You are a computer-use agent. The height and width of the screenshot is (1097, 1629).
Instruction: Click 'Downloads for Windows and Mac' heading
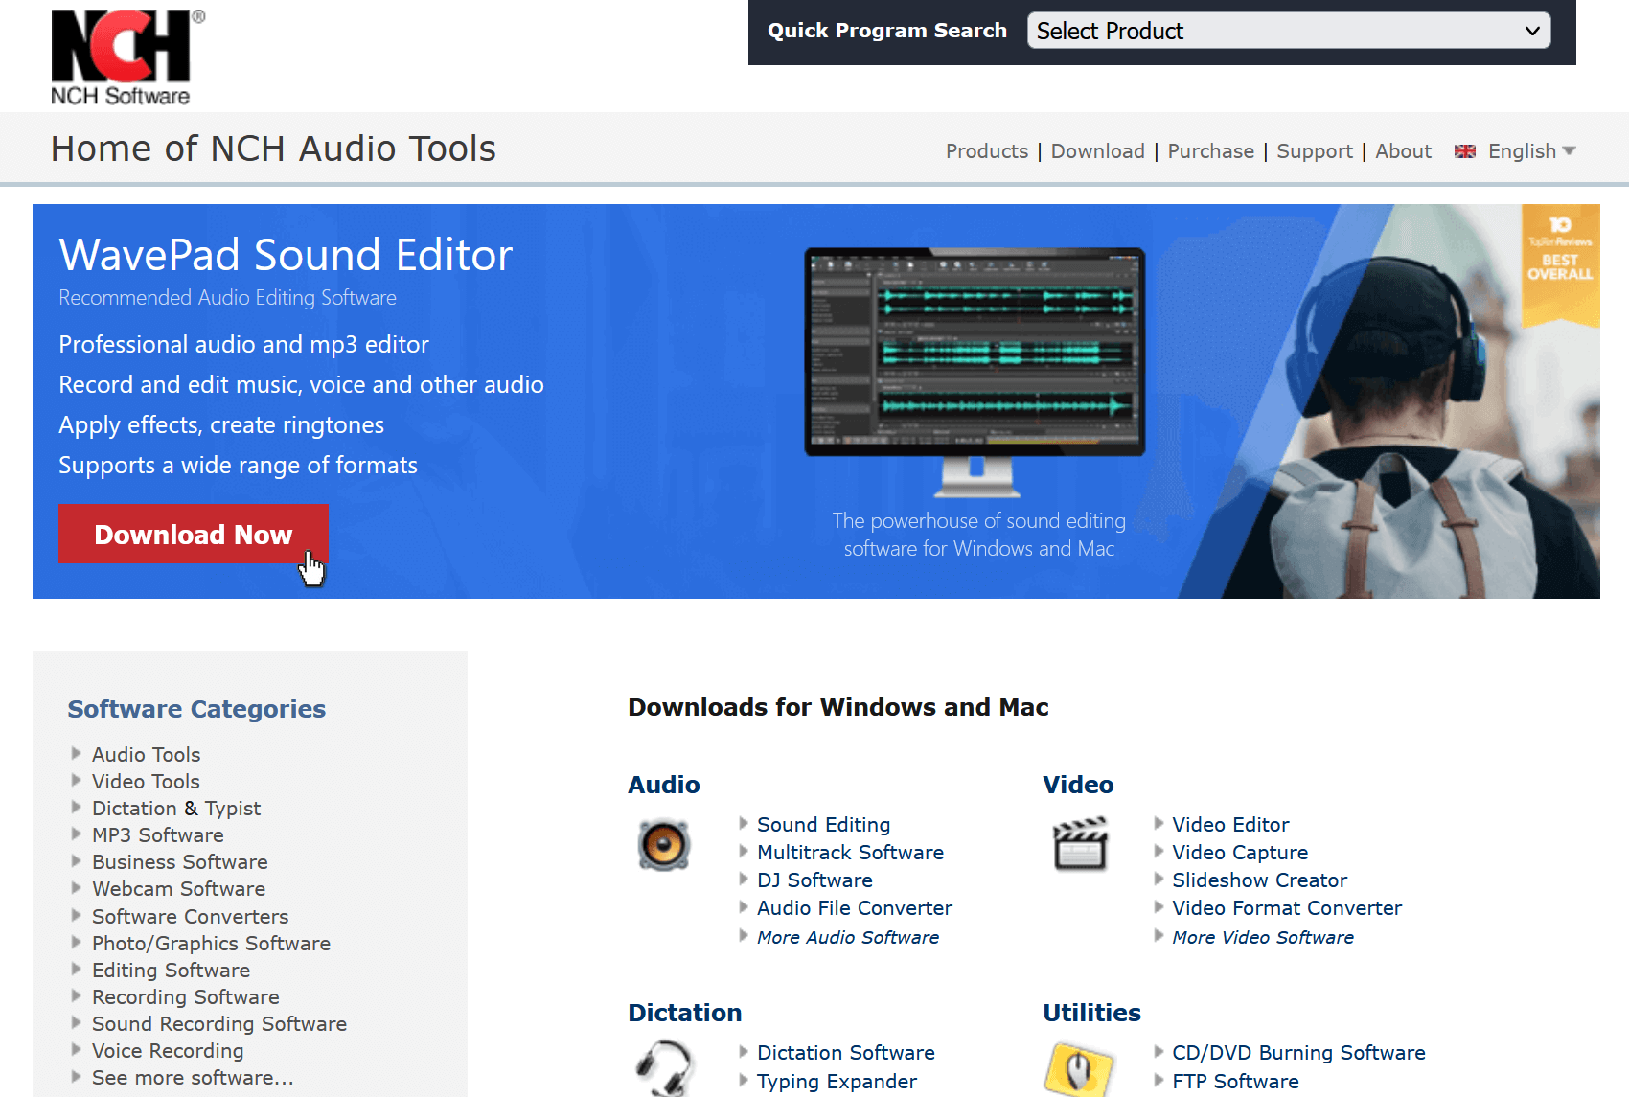pos(838,707)
